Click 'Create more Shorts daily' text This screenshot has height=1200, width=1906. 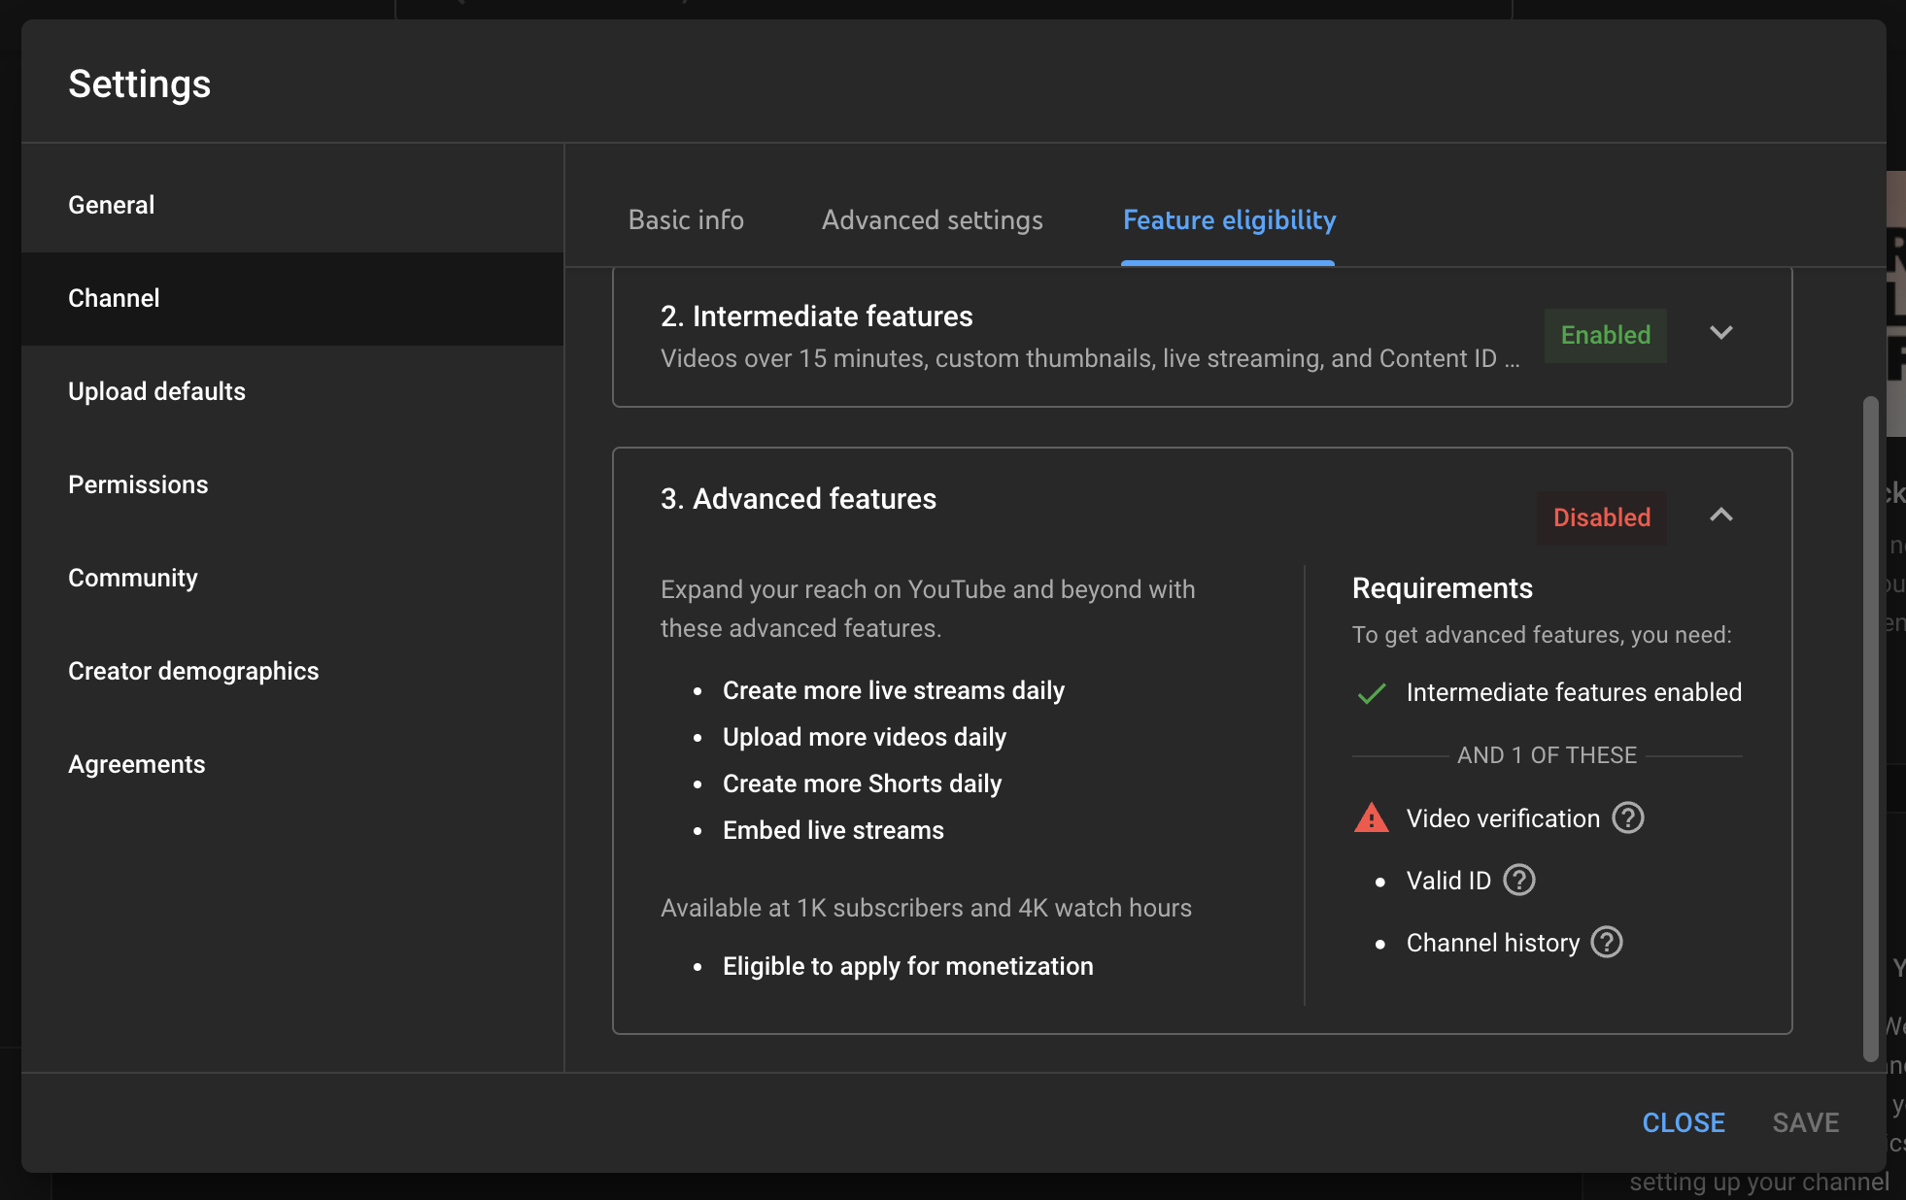862,783
